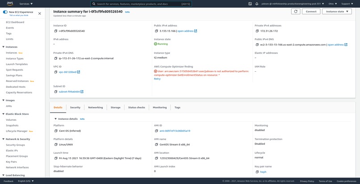Click external icon beside Public DNS open address
Screen dimensions: 360x184
pos(346,45)
